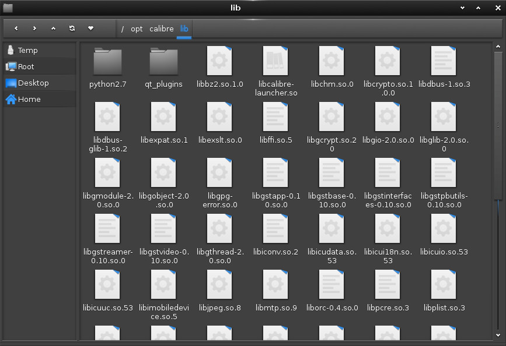Go to root slash in path bar

(123, 29)
